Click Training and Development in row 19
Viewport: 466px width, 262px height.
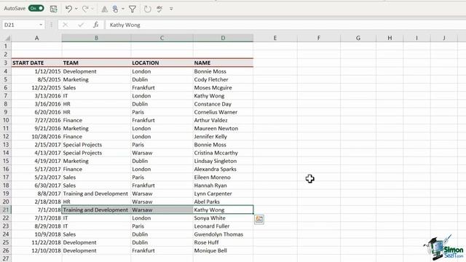(96, 194)
